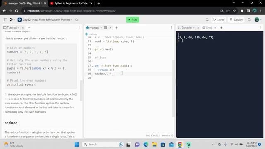Open Tutorial pane three-dot menu
Screen dimensions: 265x149
(79, 28)
